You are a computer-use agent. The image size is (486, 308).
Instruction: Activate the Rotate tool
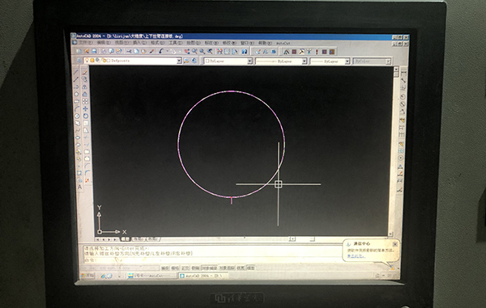point(85,116)
